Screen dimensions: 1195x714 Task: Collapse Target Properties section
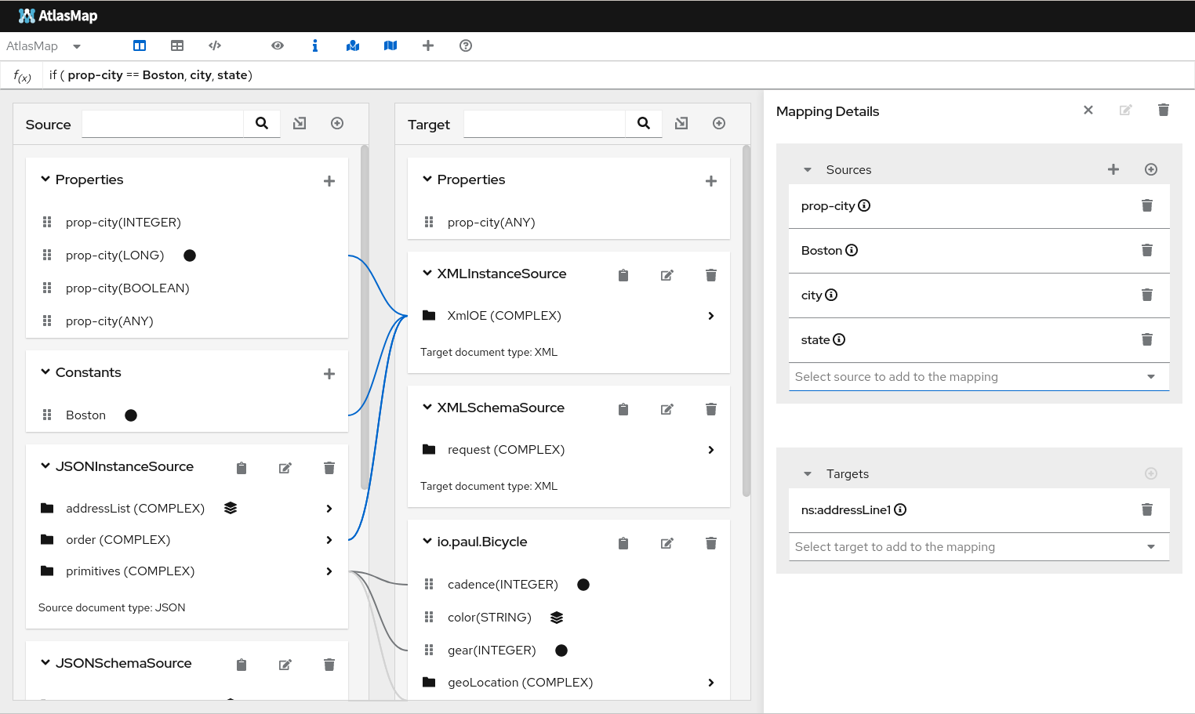pos(427,179)
